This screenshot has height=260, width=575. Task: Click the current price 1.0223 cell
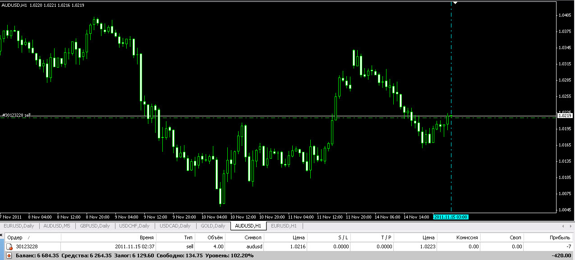tap(427, 246)
